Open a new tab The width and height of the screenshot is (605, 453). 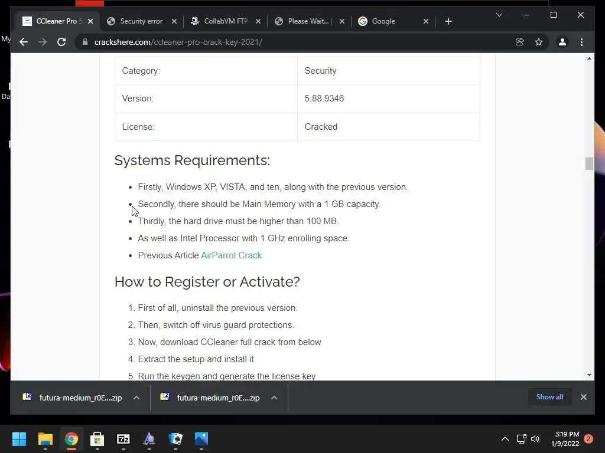[x=448, y=21]
